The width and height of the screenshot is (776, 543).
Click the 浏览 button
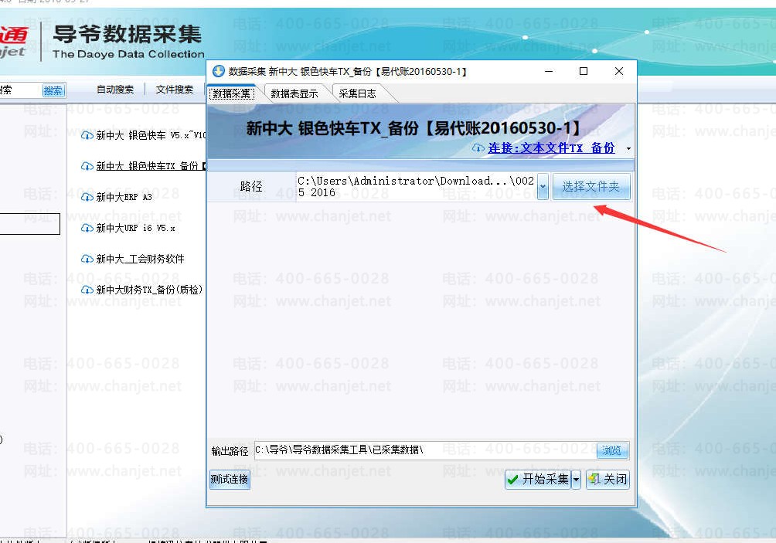pyautogui.click(x=611, y=450)
